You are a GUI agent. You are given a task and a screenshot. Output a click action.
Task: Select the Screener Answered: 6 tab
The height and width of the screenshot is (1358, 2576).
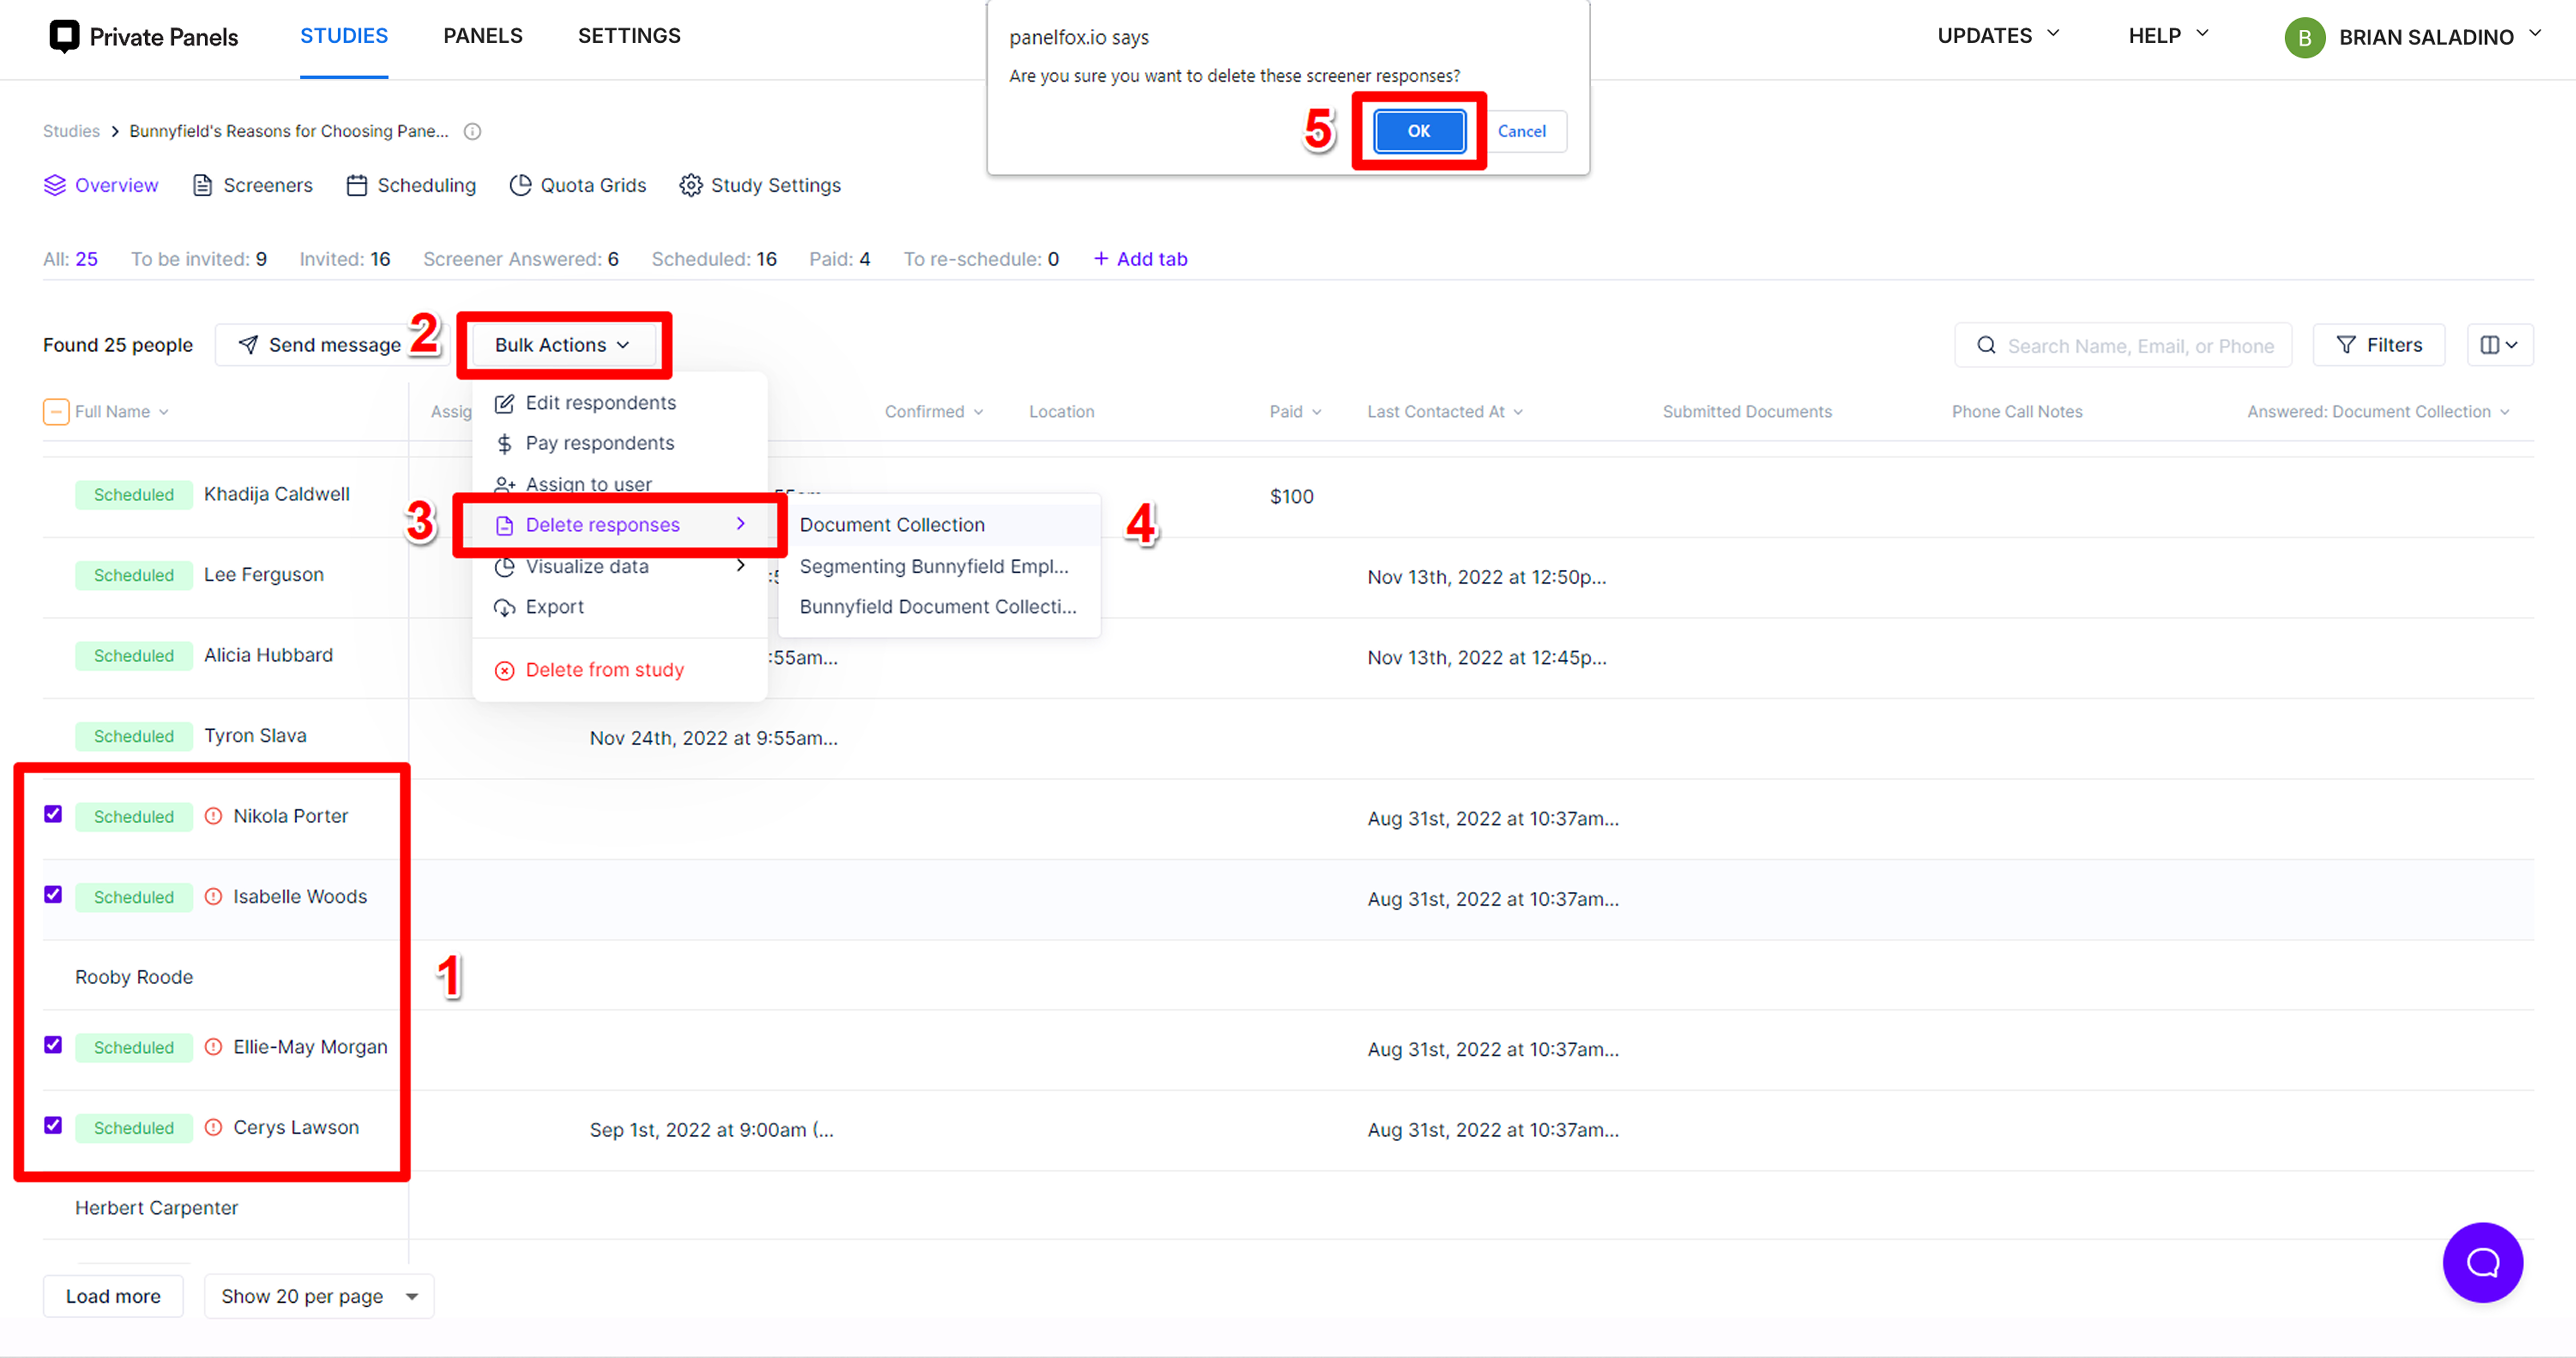point(521,259)
